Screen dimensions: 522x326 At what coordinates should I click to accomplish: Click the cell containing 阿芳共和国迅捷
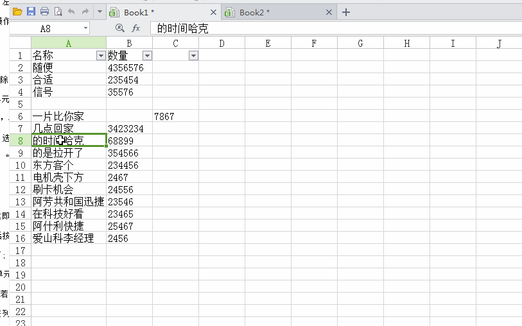[69, 202]
